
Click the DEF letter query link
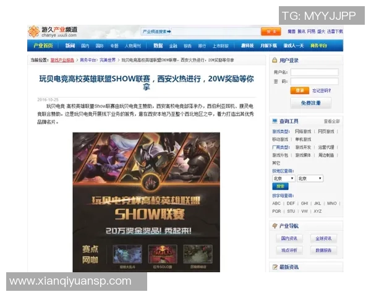coord(291,204)
